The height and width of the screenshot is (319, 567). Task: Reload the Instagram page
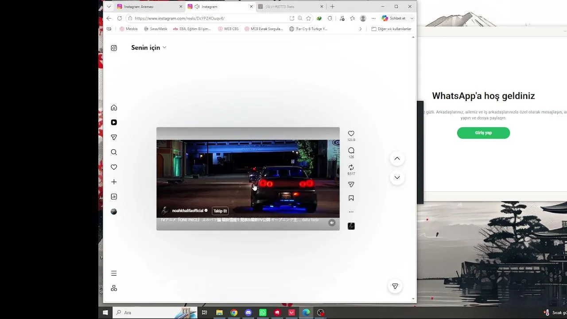coord(120,18)
